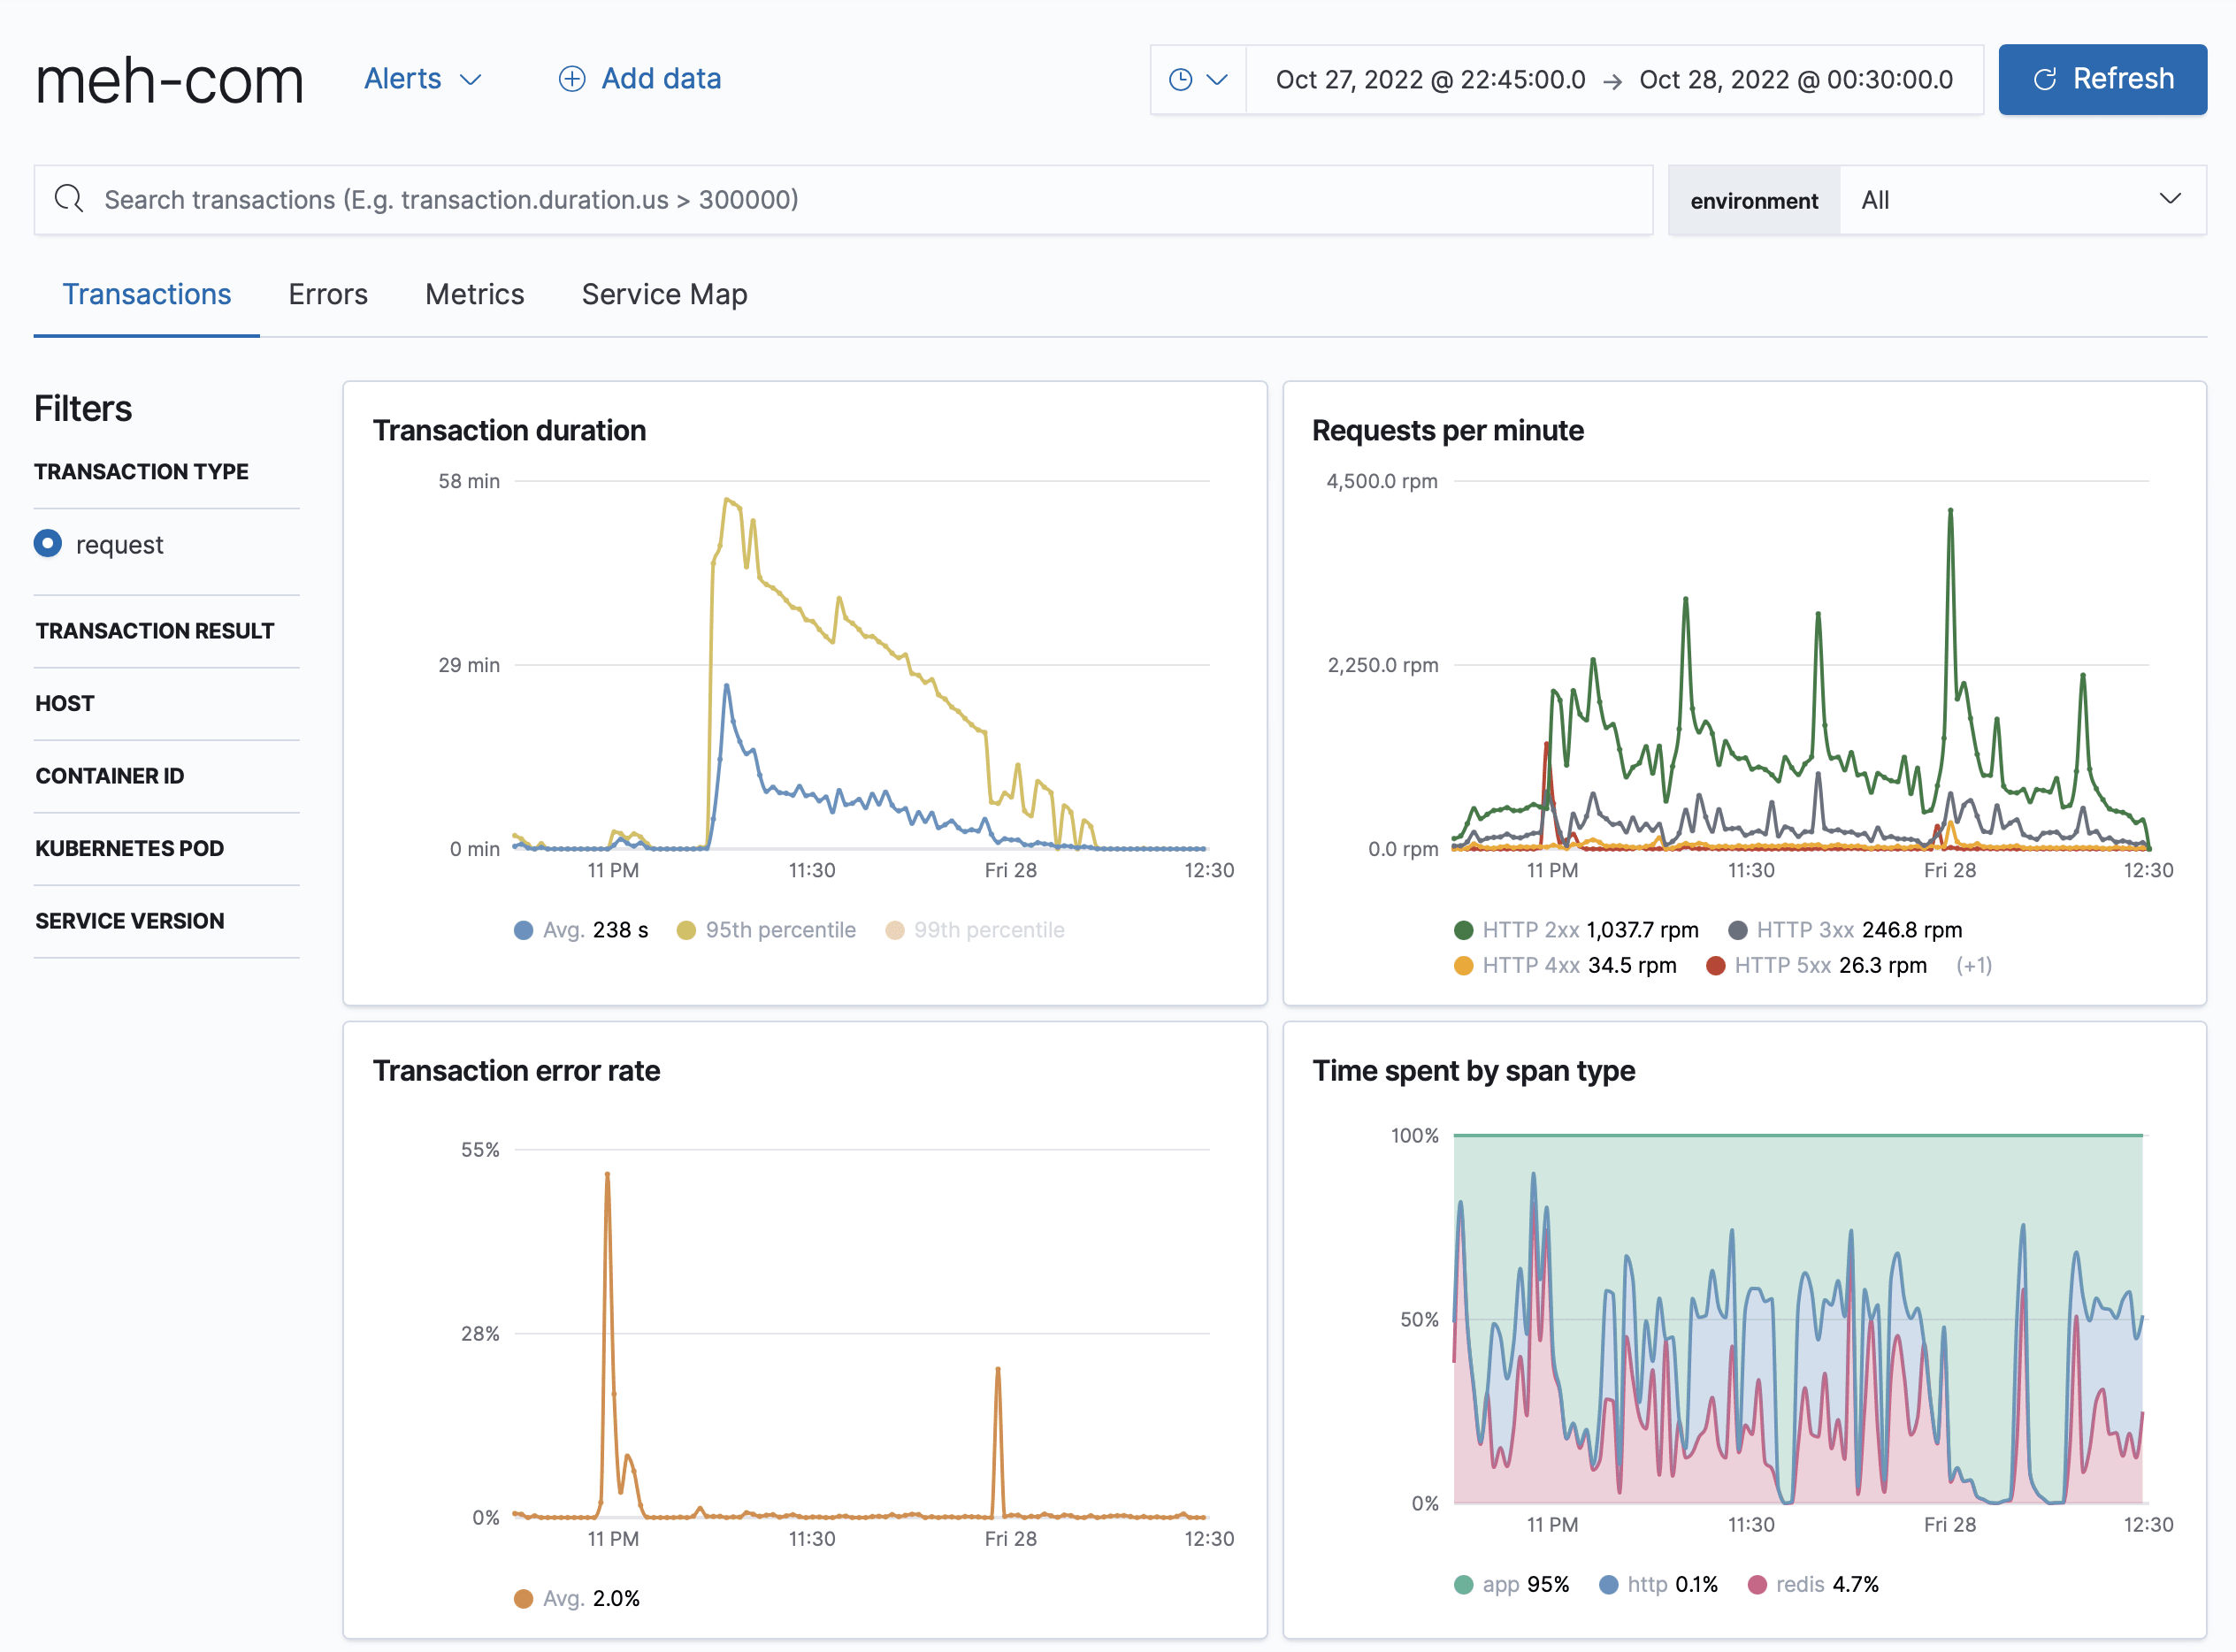Expand the Transaction Result filter
The height and width of the screenshot is (1652, 2236).
(x=155, y=631)
